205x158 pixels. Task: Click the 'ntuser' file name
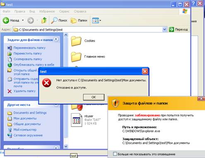tap(89, 116)
